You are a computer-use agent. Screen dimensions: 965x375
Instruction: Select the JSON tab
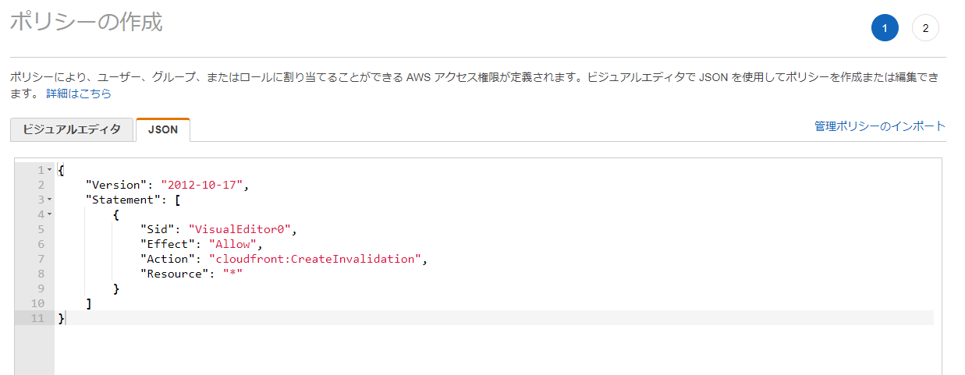(x=163, y=130)
